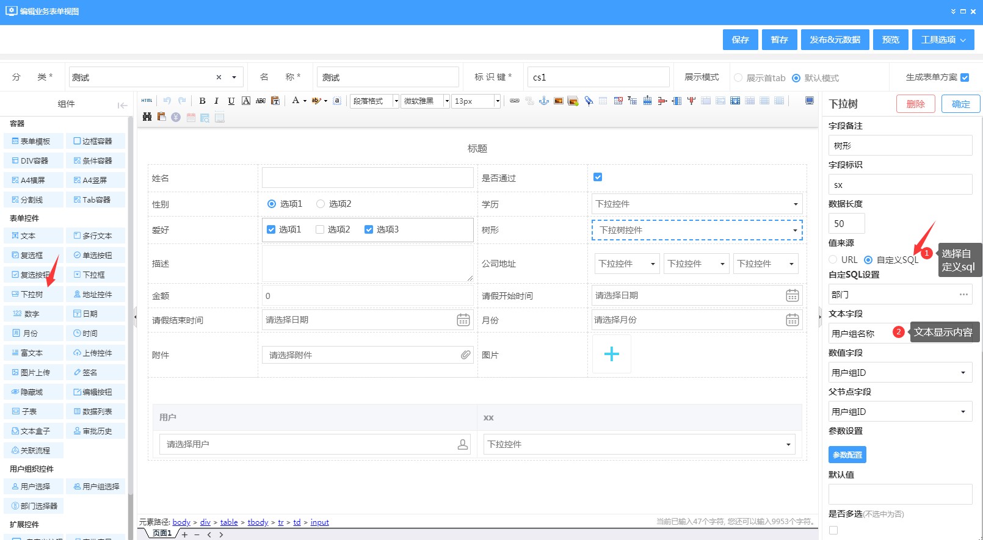The width and height of the screenshot is (983, 540).
Task: Uncheck 选项3 checkbox in 爱好
Action: tap(369, 229)
